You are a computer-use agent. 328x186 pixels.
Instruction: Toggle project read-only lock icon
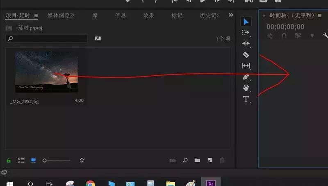tap(9, 160)
